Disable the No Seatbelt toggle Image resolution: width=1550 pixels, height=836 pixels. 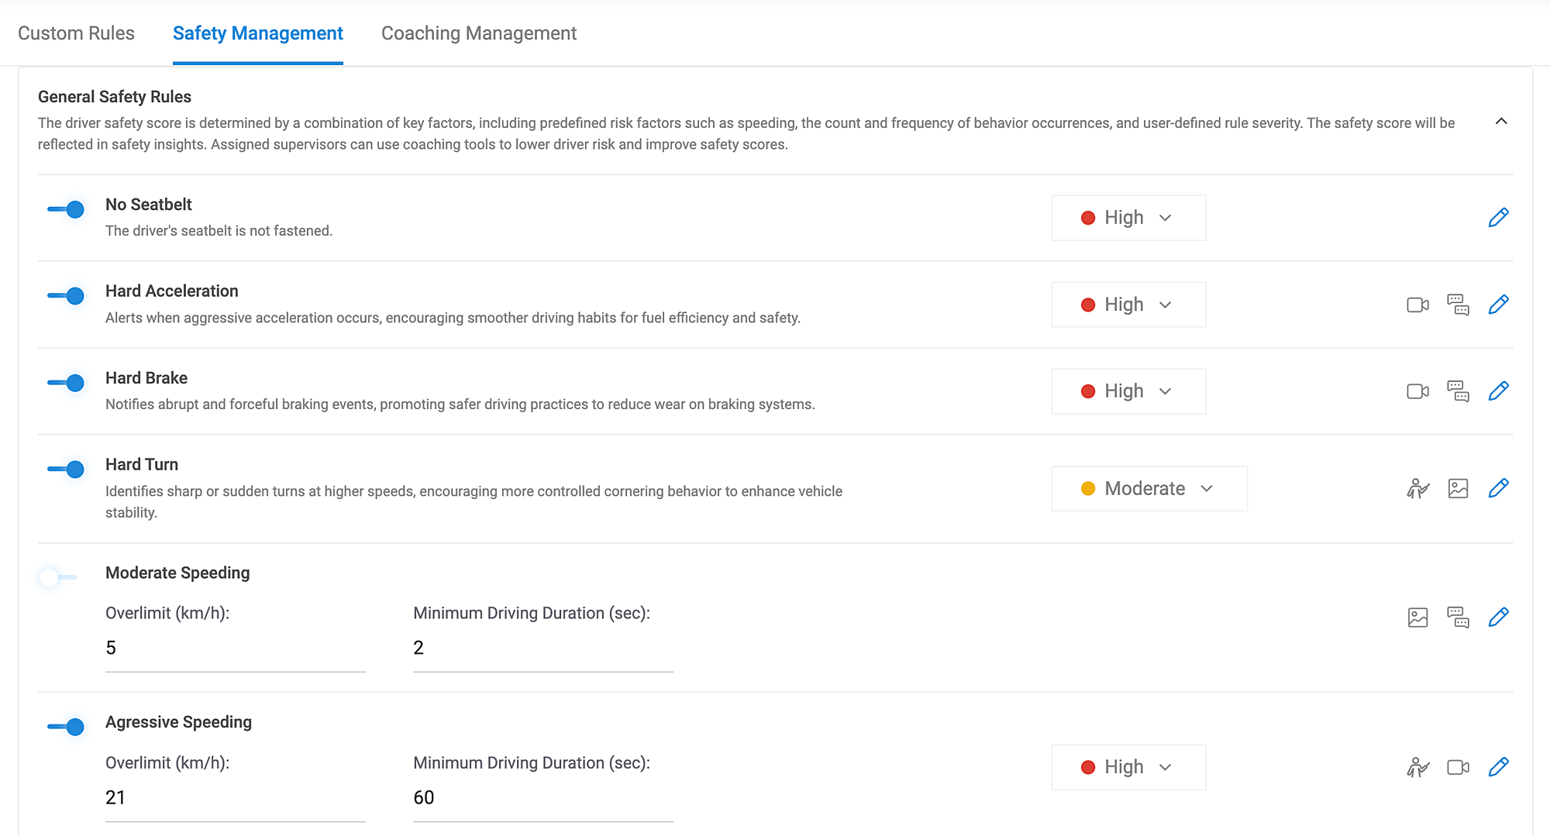point(66,209)
